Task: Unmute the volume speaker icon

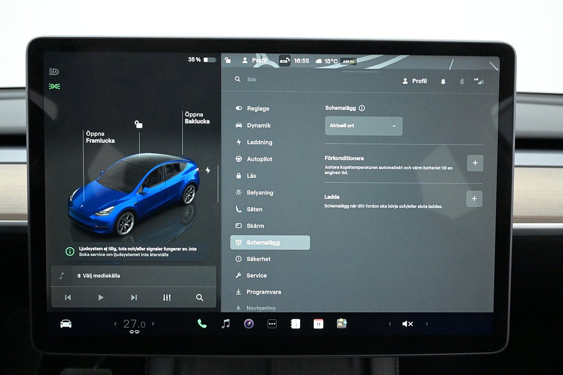Action: [407, 324]
